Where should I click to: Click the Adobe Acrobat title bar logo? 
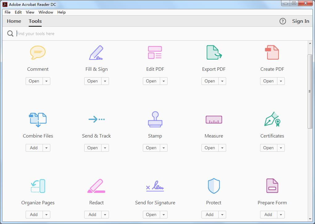pyautogui.click(x=5, y=4)
